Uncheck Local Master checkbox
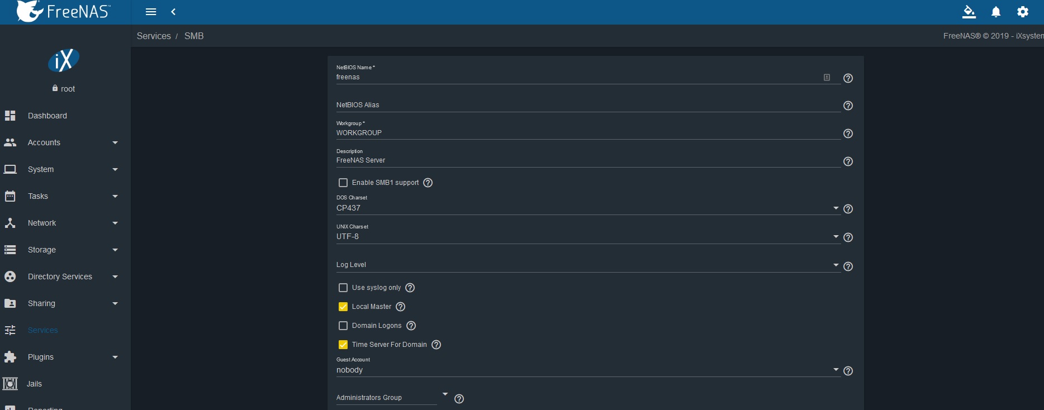Image resolution: width=1044 pixels, height=410 pixels. point(343,307)
